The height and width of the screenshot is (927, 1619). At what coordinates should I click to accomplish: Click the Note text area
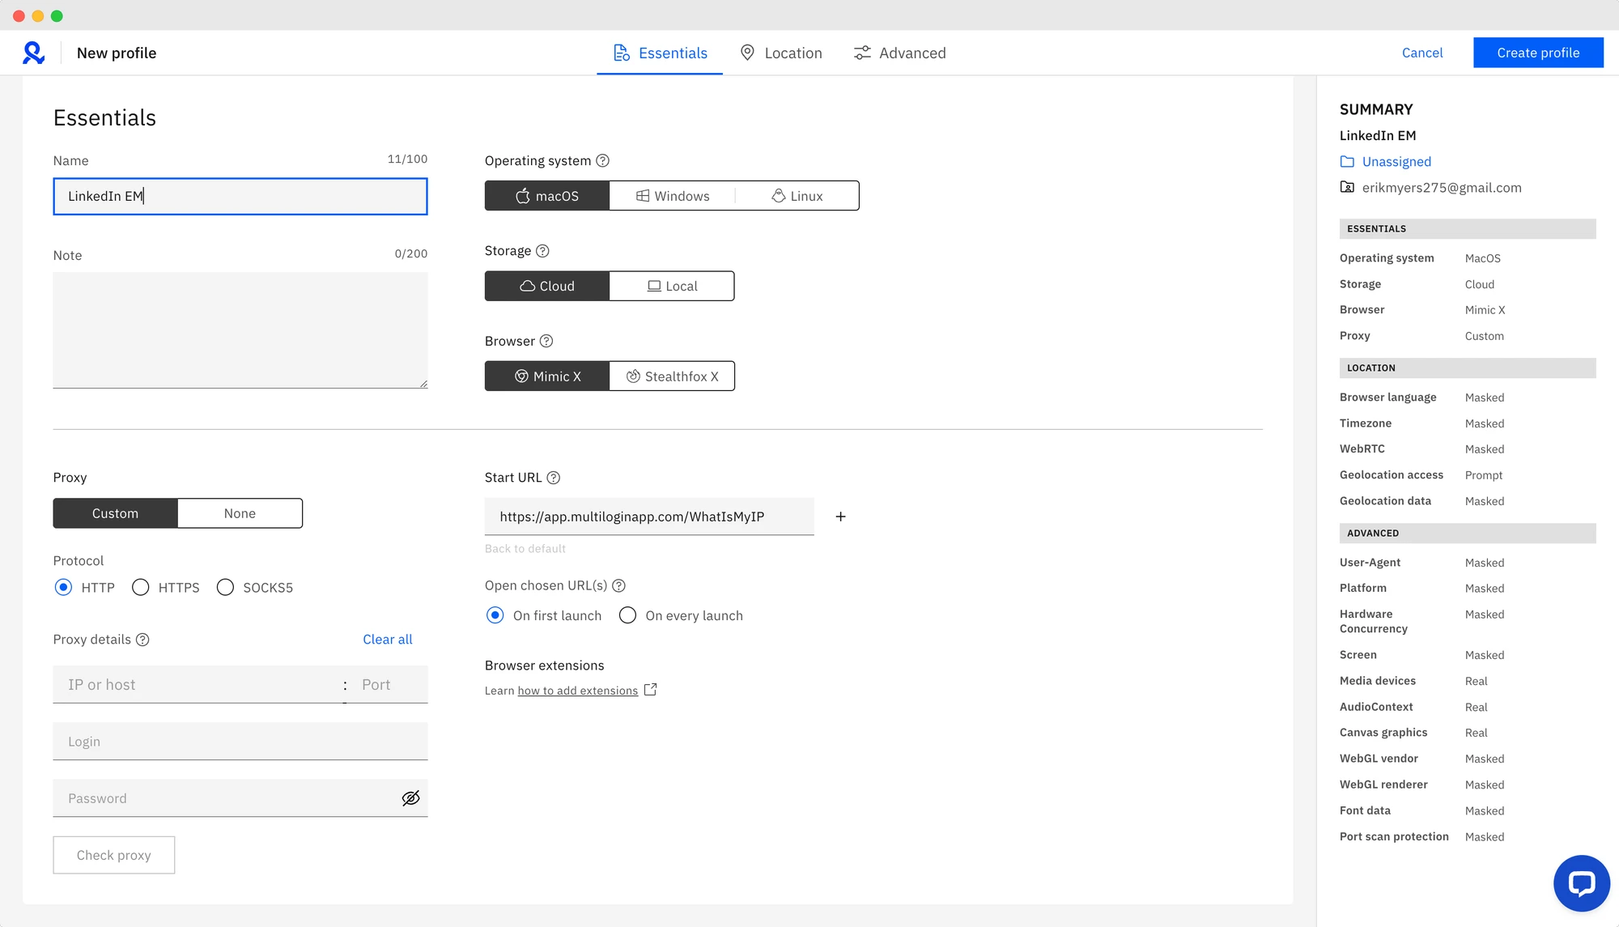(240, 330)
